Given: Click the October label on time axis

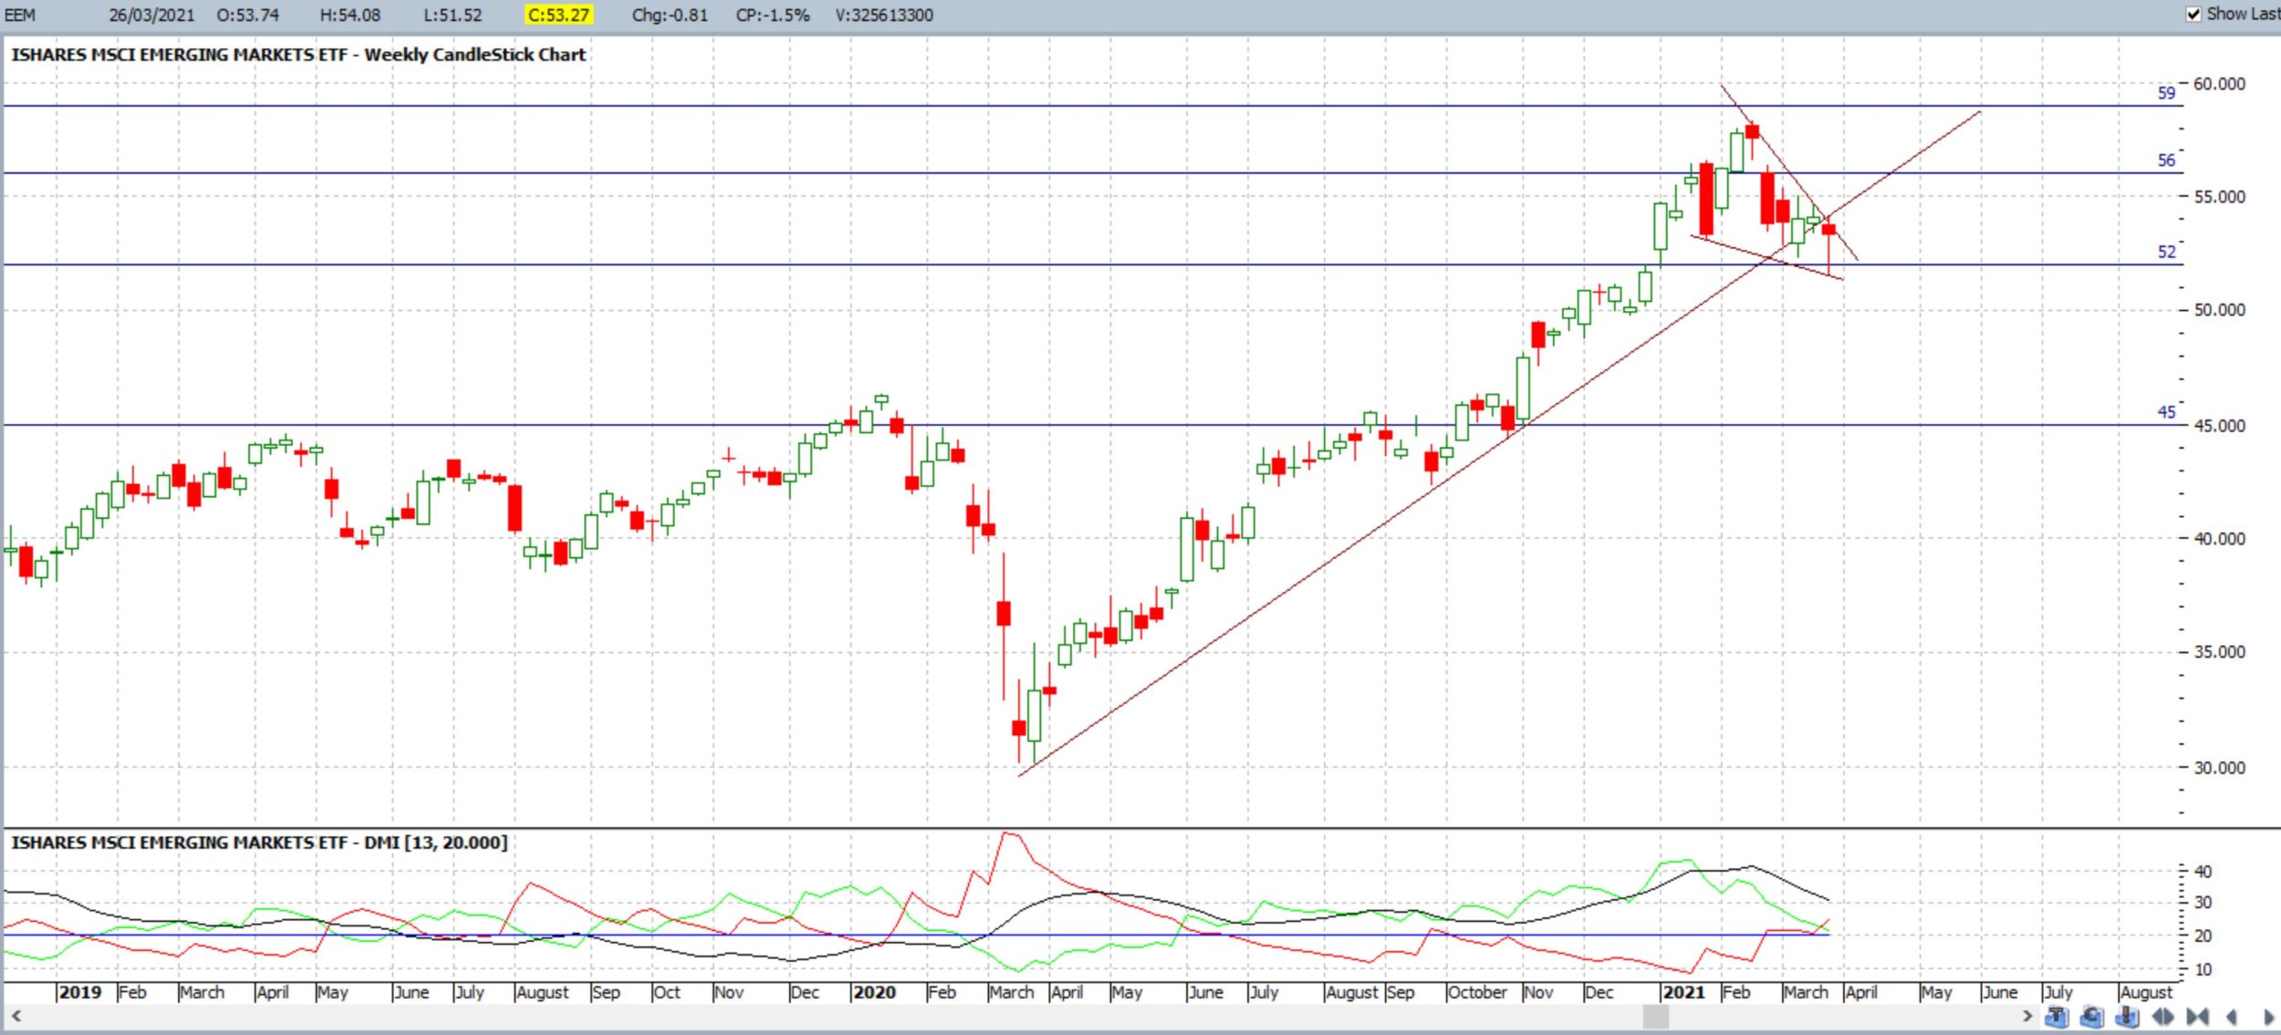Looking at the screenshot, I should (1476, 992).
